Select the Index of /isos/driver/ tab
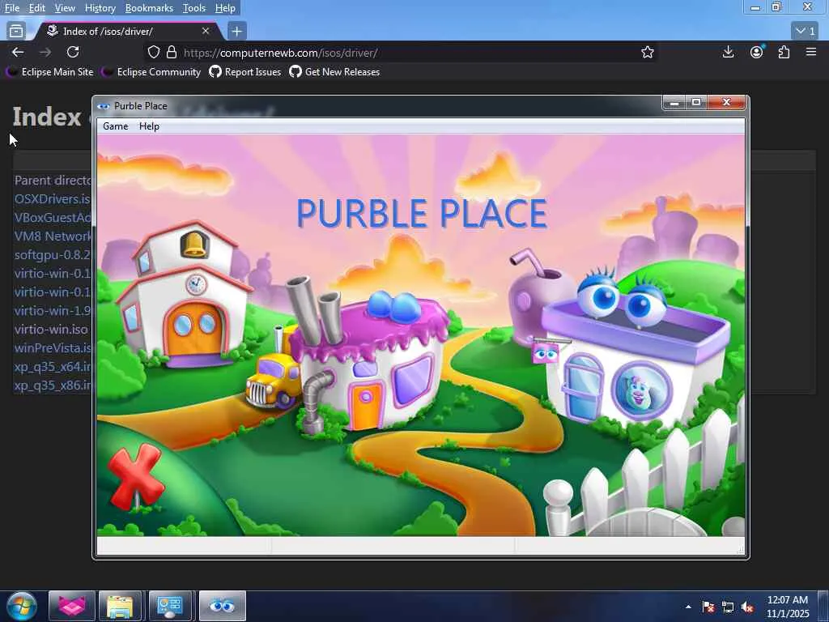Image resolution: width=829 pixels, height=622 pixels. tap(128, 32)
